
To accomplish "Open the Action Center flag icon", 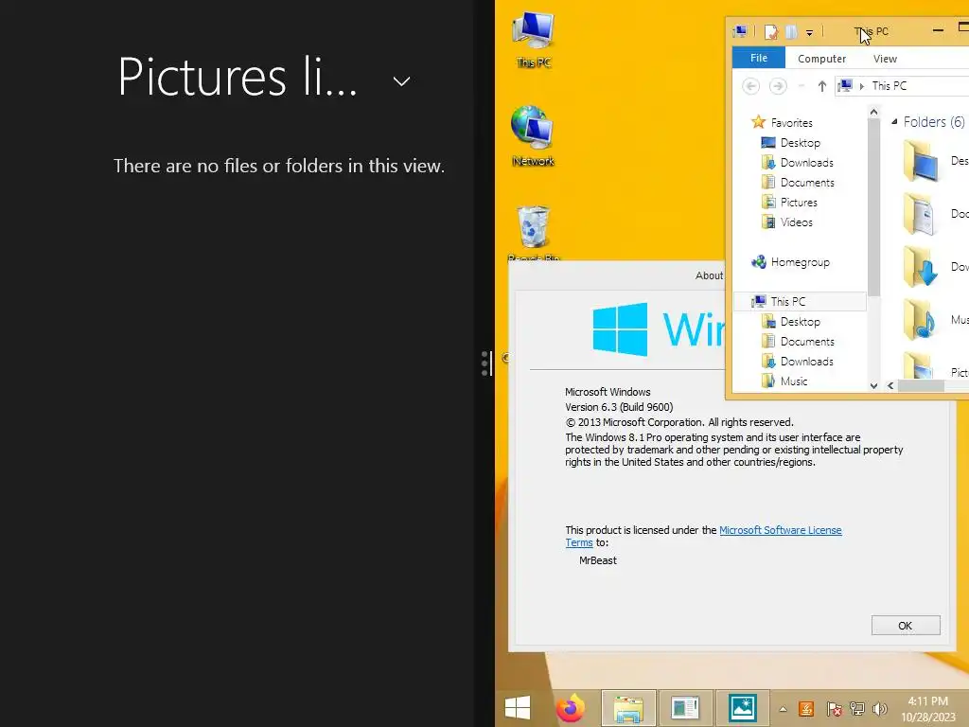I will click(x=833, y=708).
